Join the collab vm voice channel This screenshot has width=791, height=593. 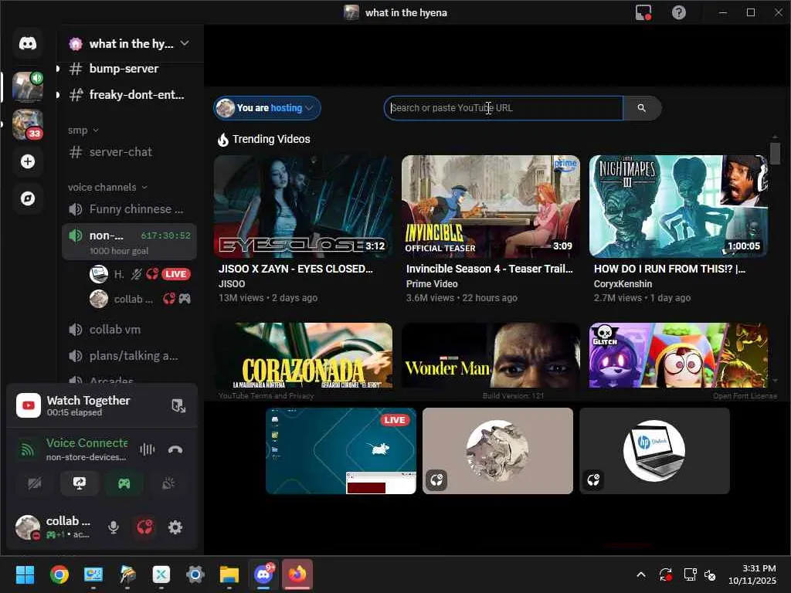click(130, 329)
